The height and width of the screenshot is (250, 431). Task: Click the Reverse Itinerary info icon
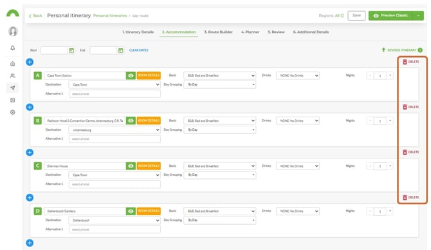[x=420, y=50]
